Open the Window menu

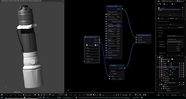point(16,97)
